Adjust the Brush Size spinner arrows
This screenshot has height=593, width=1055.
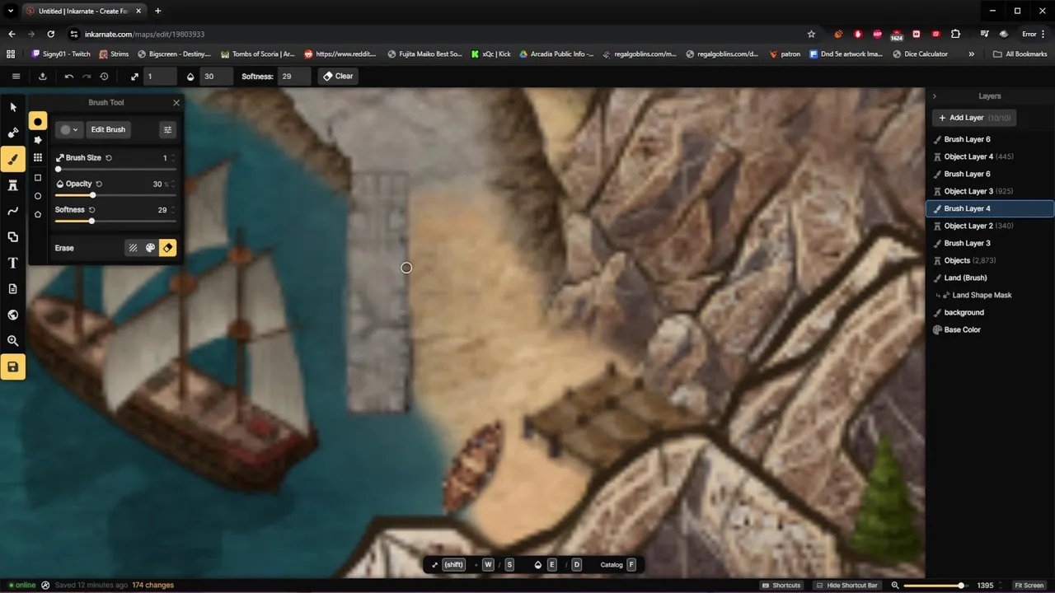[172, 157]
